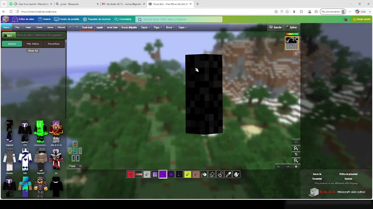Select the selected purple pencil swatch
Image resolution: width=373 pixels, height=209 pixels.
click(163, 174)
